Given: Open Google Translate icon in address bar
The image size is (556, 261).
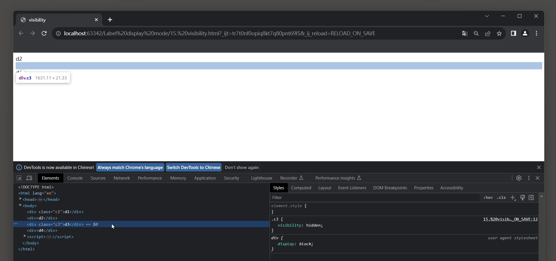Looking at the screenshot, I should pyautogui.click(x=465, y=34).
